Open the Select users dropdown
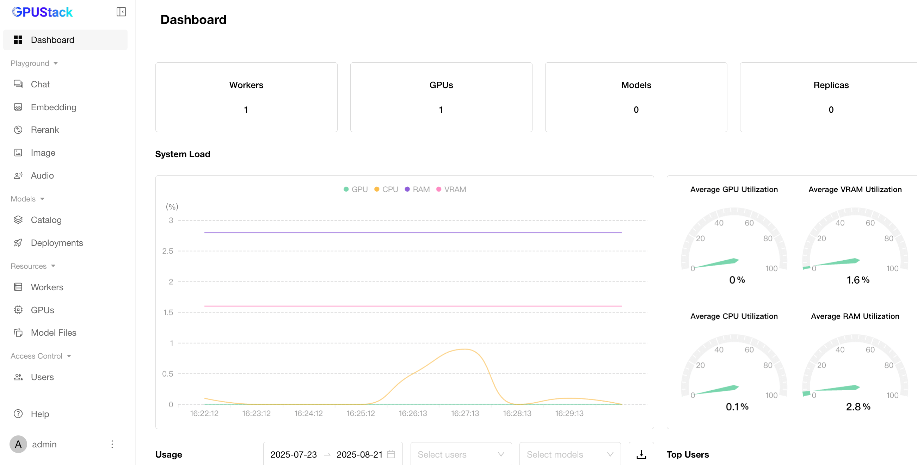Screen dimensions: 917x465 click(x=461, y=454)
